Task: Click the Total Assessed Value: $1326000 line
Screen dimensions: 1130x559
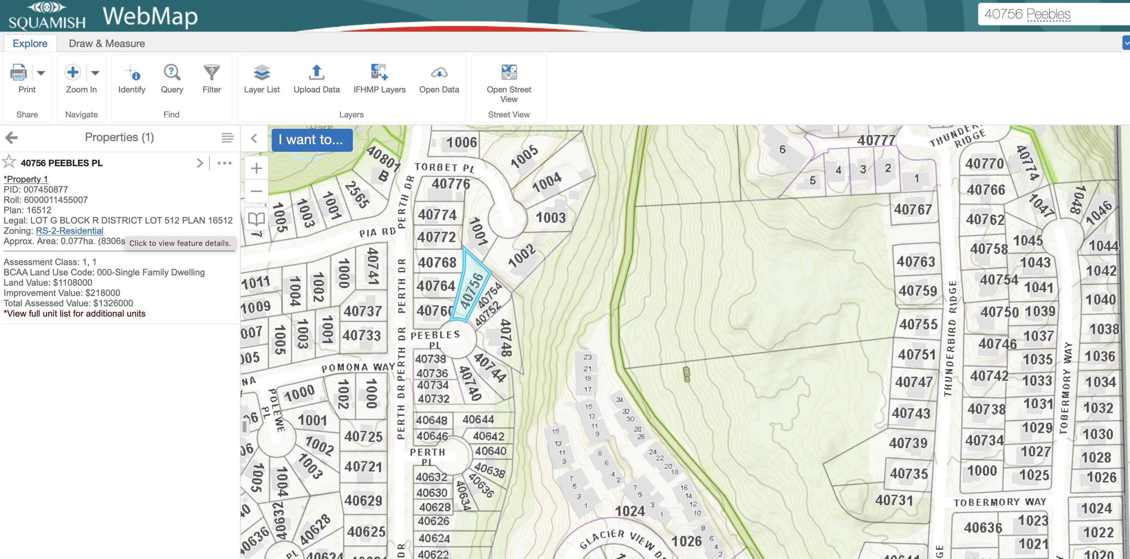Action: point(68,304)
